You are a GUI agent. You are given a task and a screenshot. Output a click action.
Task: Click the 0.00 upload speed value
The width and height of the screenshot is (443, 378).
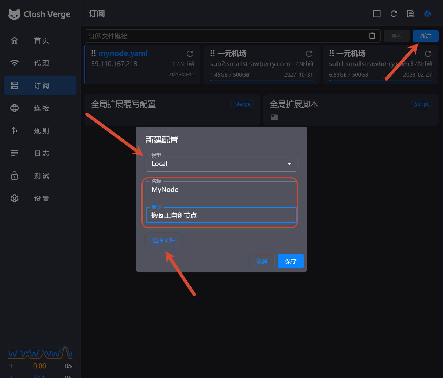(x=40, y=366)
